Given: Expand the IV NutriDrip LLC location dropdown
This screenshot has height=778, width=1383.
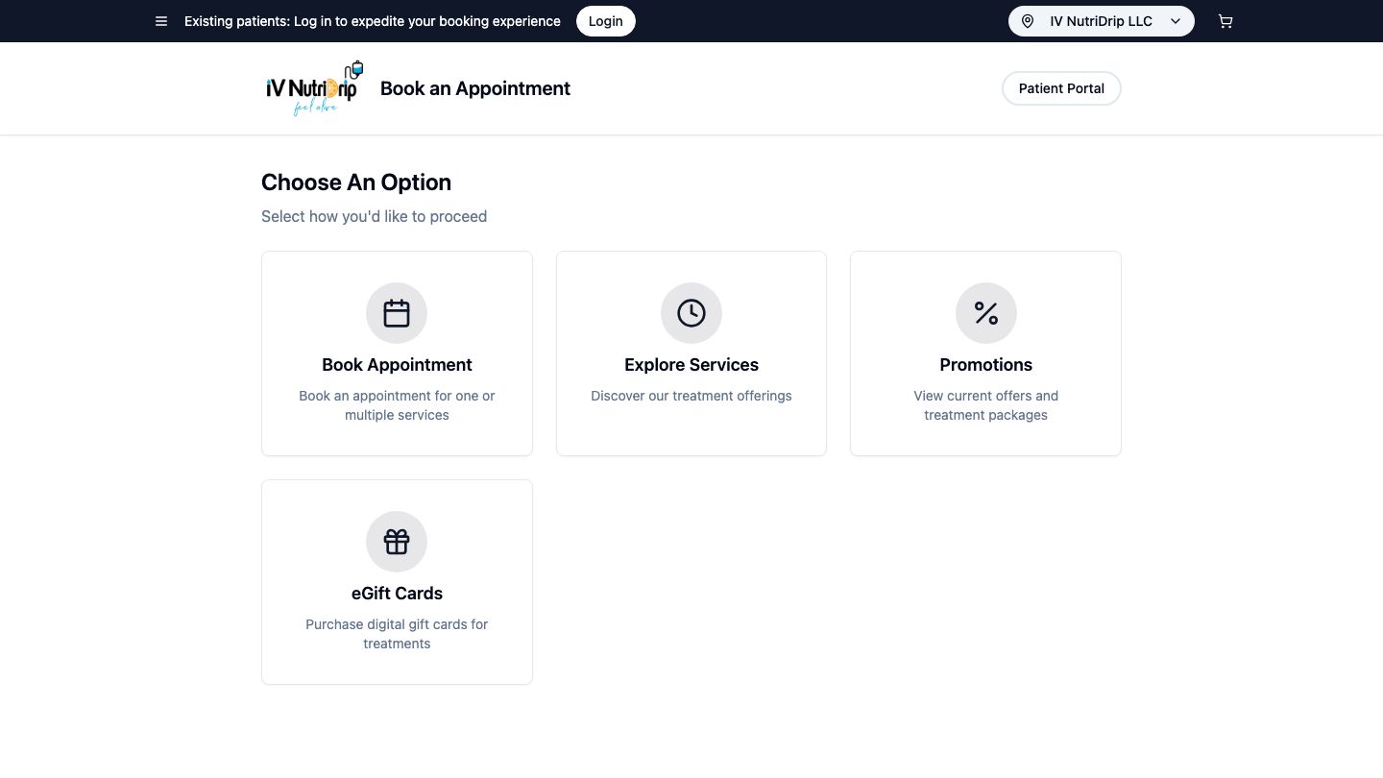Looking at the screenshot, I should pos(1101,21).
